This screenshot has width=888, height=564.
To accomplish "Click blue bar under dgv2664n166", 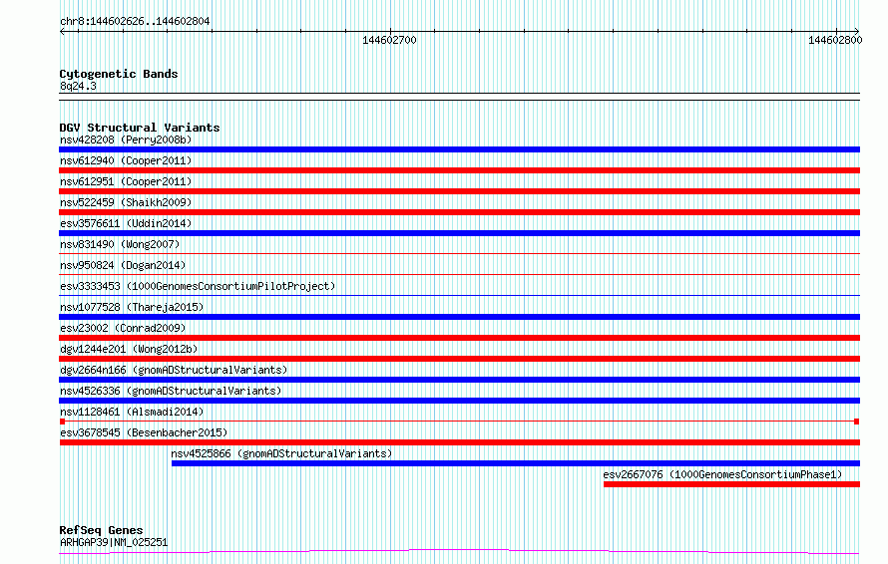I will click(x=459, y=380).
